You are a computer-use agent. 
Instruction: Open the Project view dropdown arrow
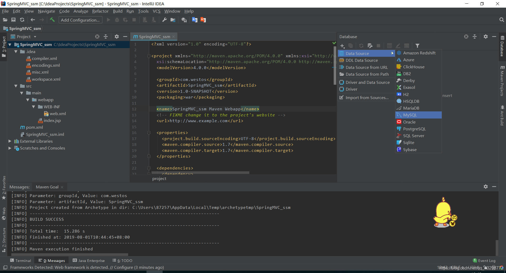click(x=35, y=37)
